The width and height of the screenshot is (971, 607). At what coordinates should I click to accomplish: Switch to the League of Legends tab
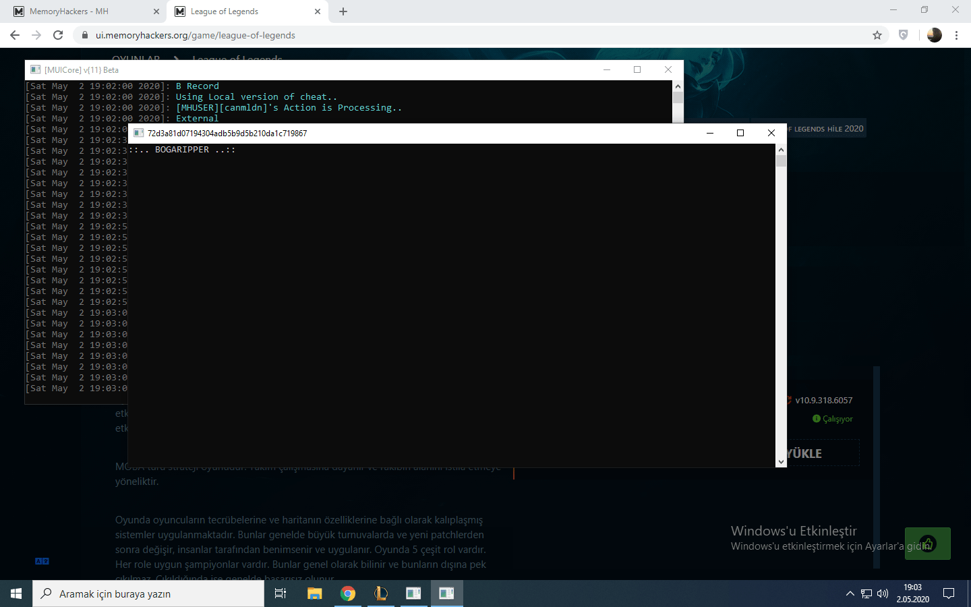pos(248,11)
